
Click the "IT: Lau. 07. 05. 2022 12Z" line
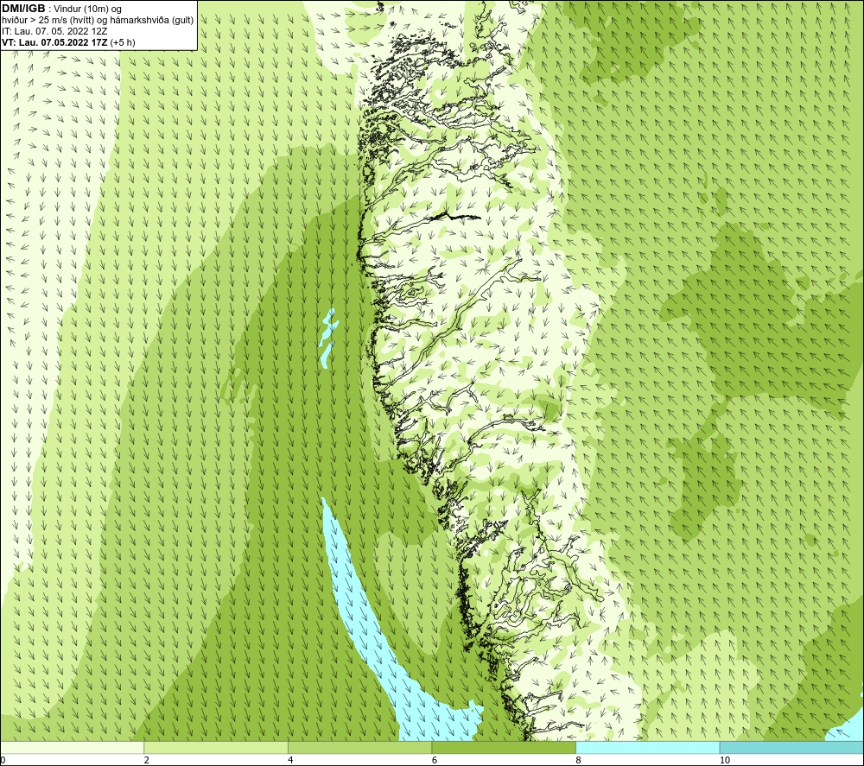tap(54, 31)
